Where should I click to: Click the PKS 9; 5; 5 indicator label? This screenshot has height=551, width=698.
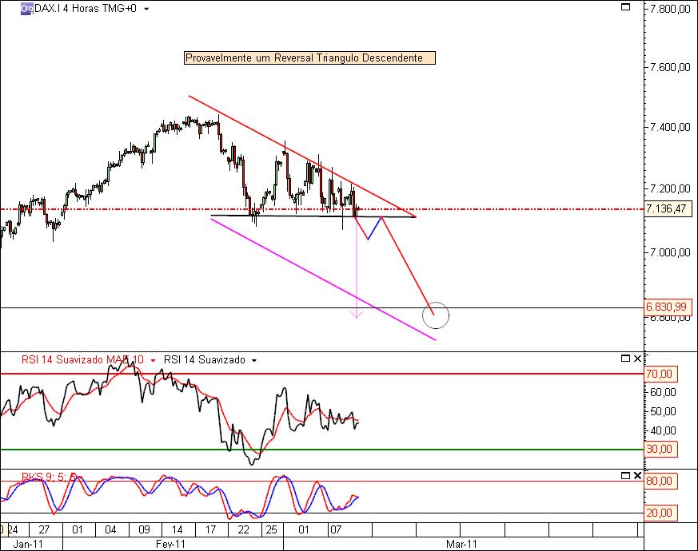pos(49,478)
